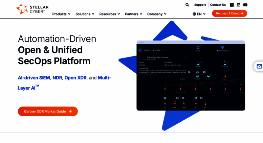Open the YouTube social icon
The image size is (263, 143).
coord(245,5)
